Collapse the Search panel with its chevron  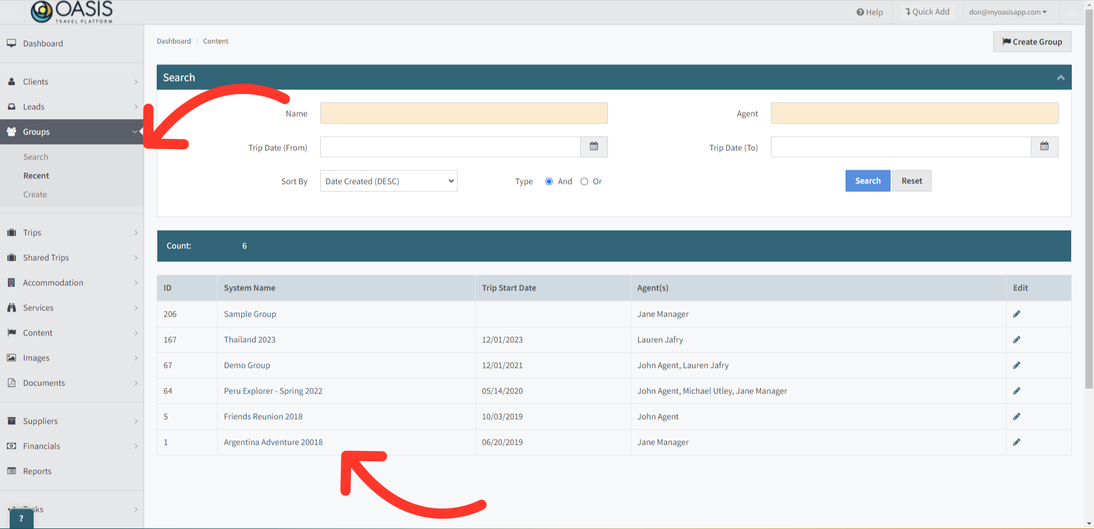coord(1060,77)
